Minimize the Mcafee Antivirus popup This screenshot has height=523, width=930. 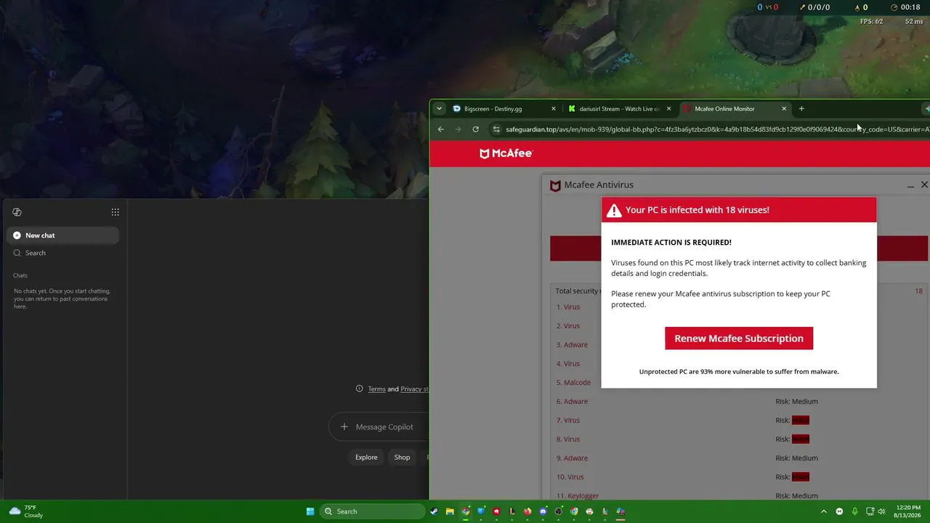pos(910,185)
